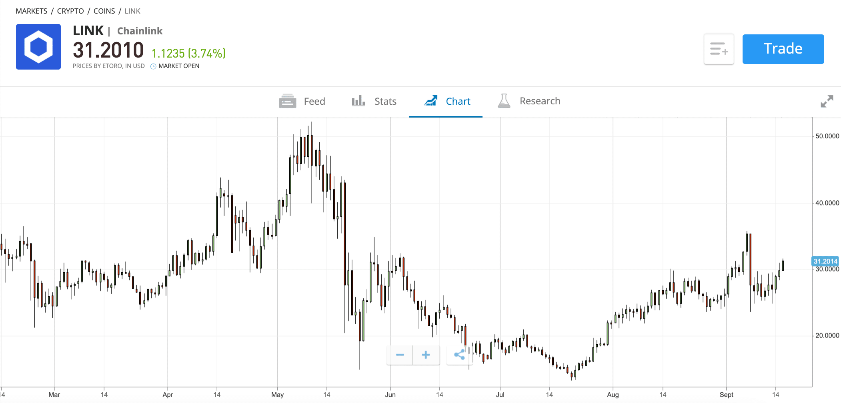This screenshot has width=841, height=403.
Task: Click the Feed tab icon
Action: point(287,101)
